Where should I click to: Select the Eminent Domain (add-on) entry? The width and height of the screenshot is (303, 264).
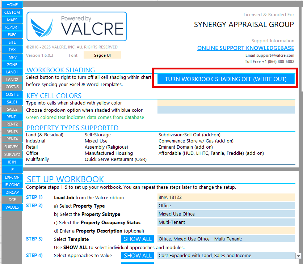point(186,147)
